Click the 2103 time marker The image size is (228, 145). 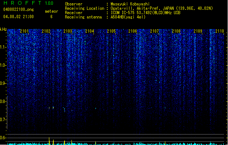tap(68, 31)
